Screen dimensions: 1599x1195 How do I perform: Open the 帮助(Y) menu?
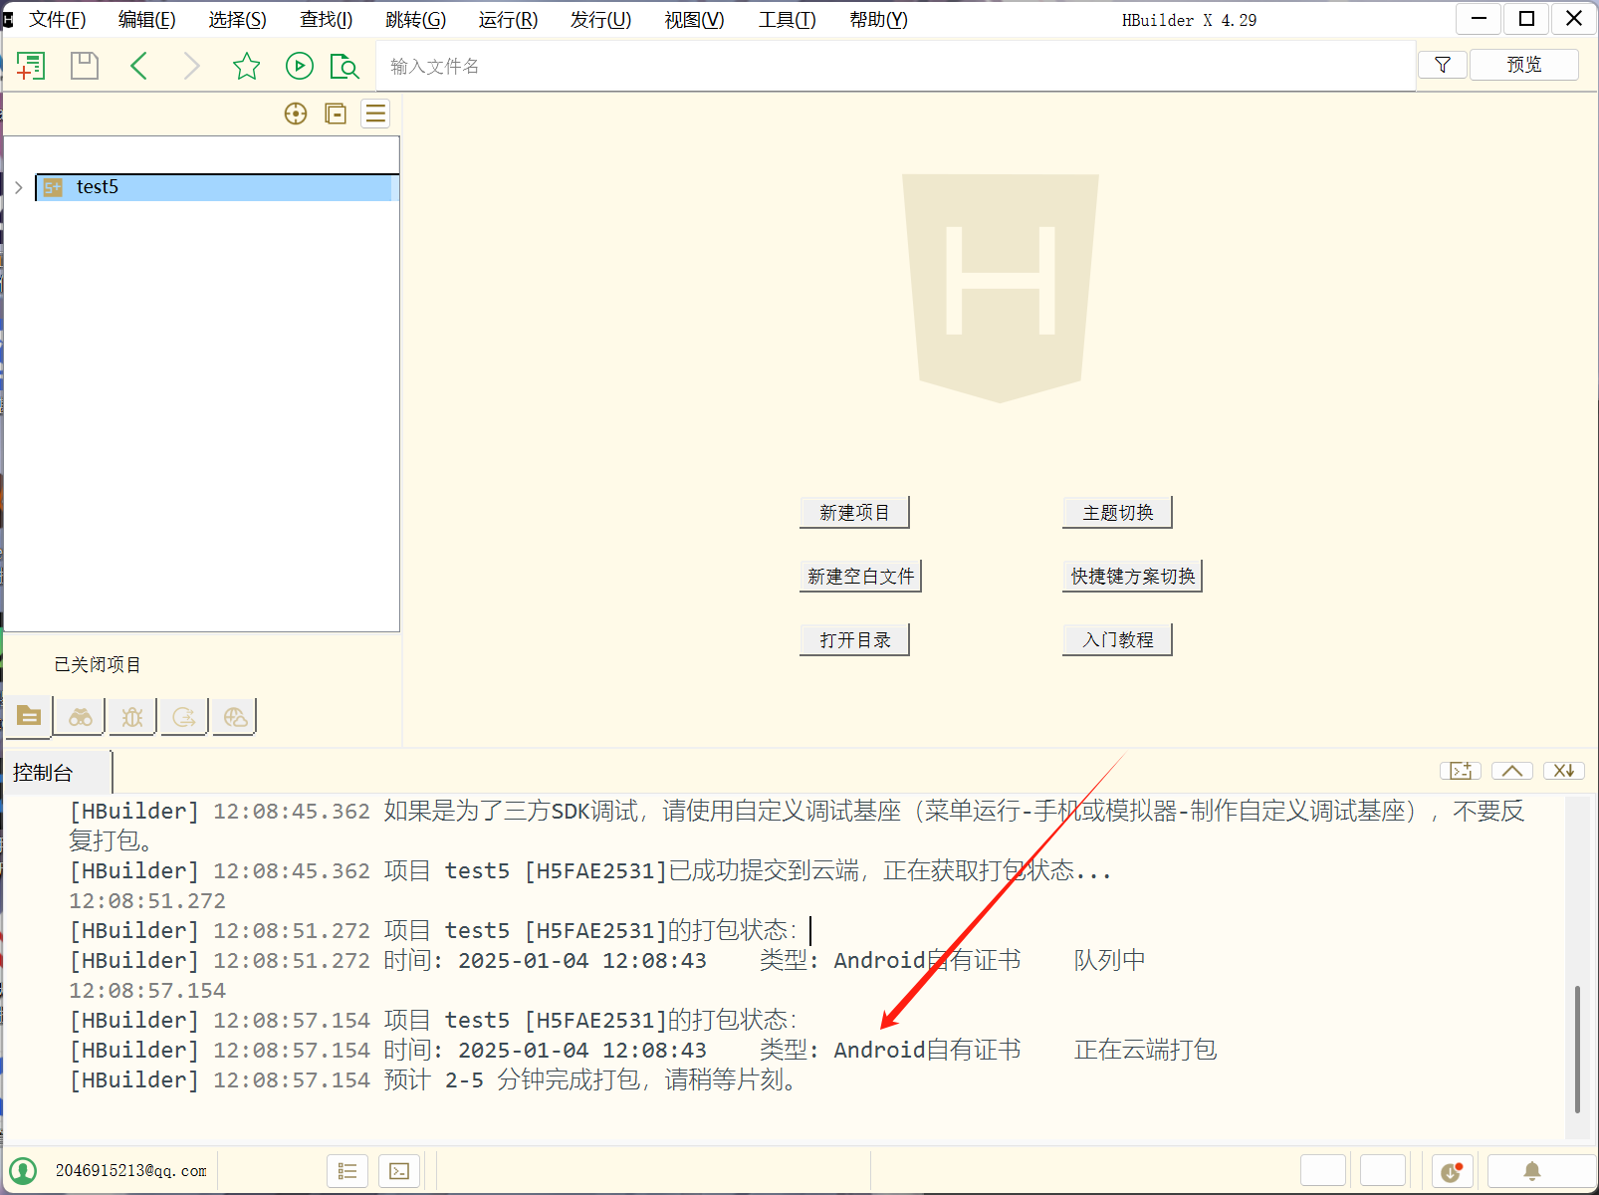pos(878,20)
